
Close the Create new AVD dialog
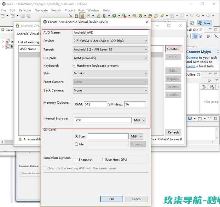pos(147,22)
